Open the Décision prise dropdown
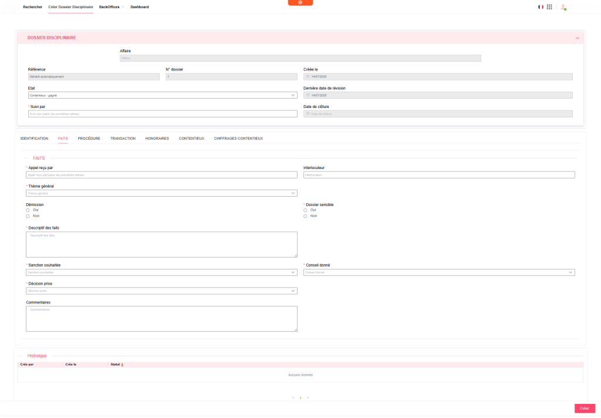The width and height of the screenshot is (601, 418). (161, 291)
